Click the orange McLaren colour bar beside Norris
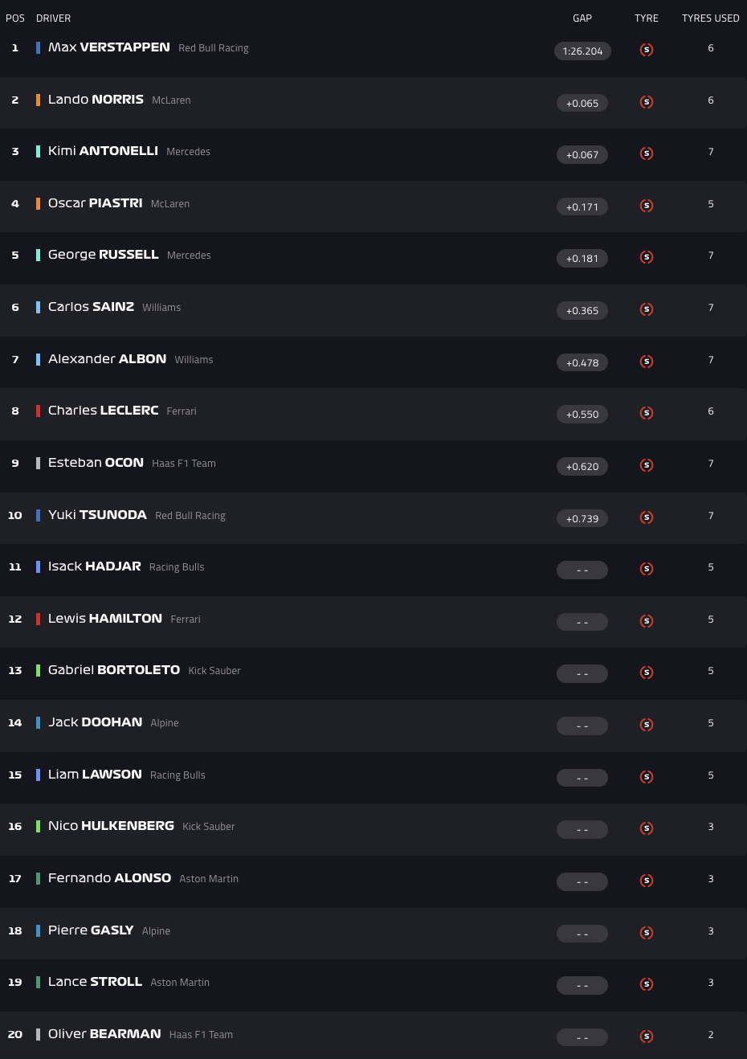This screenshot has width=747, height=1059. click(38, 100)
